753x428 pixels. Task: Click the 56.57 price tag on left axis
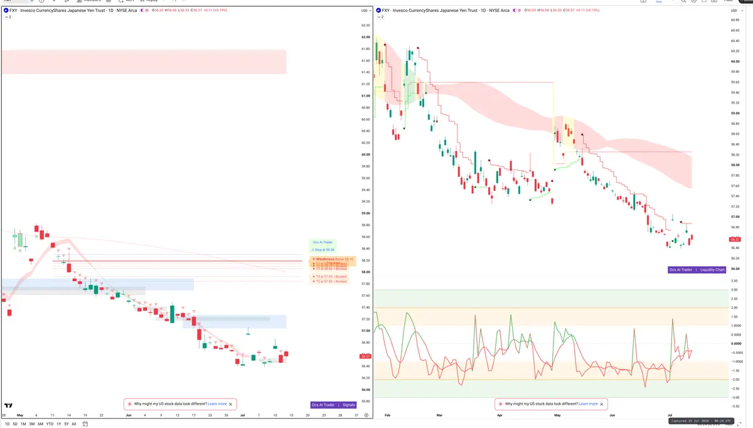coord(366,356)
